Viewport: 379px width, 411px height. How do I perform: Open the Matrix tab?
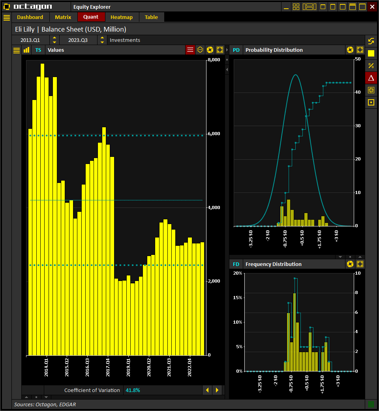[x=63, y=17]
